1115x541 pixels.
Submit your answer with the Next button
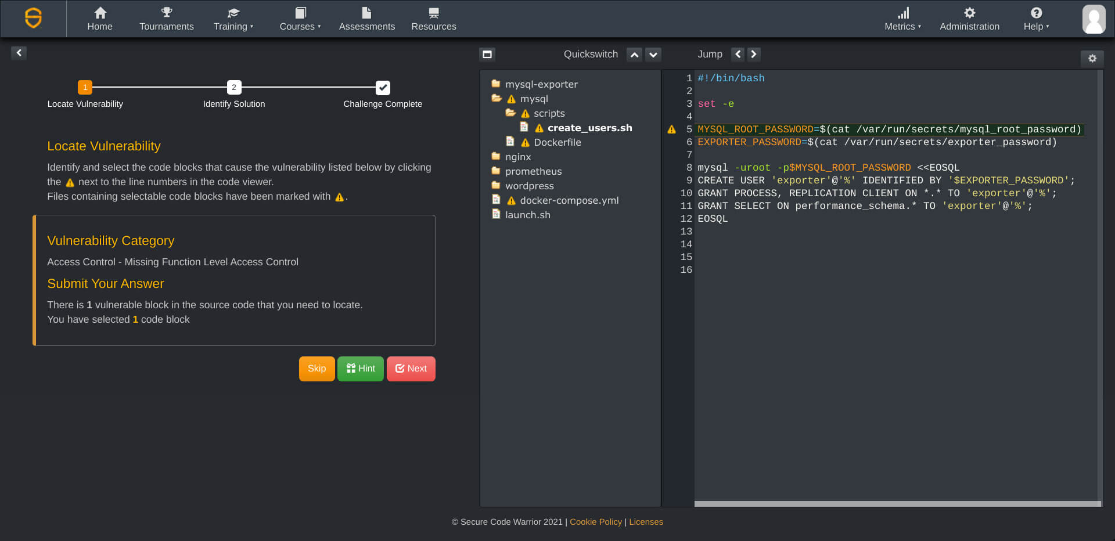pos(411,369)
